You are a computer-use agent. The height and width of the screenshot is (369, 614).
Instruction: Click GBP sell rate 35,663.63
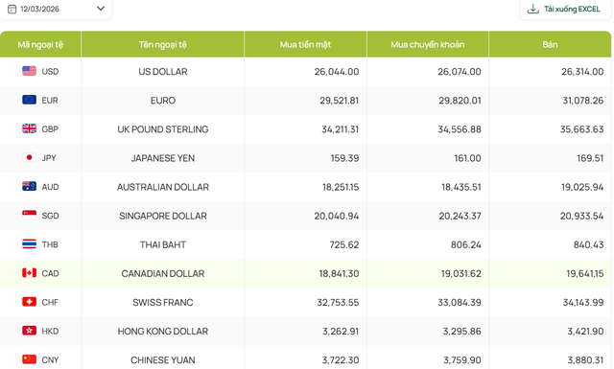582,129
